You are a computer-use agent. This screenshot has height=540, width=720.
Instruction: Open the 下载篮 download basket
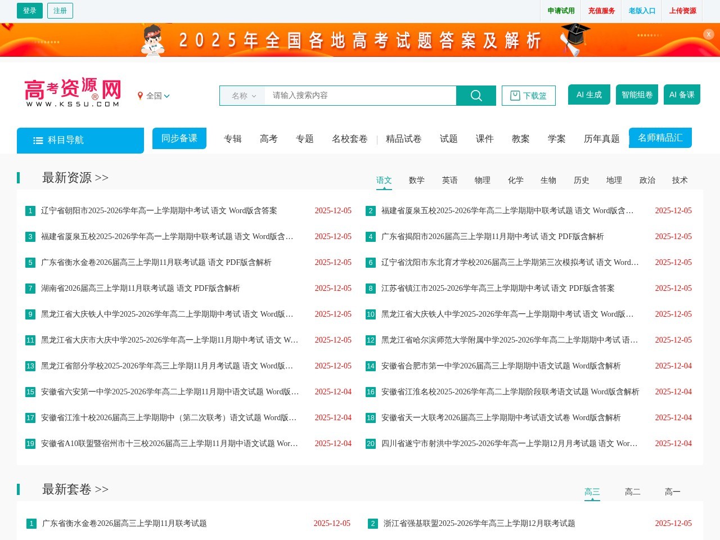[528, 95]
